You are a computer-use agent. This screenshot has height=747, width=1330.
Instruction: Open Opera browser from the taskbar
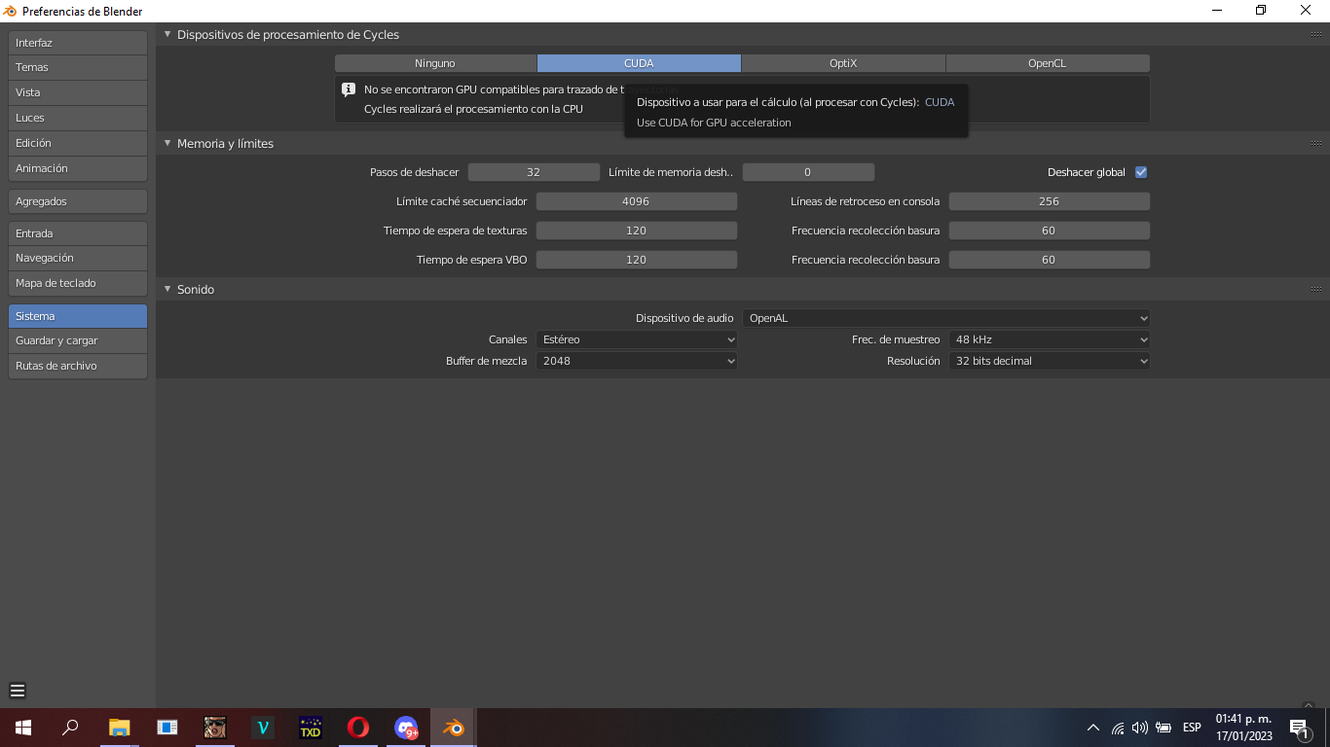point(358,728)
